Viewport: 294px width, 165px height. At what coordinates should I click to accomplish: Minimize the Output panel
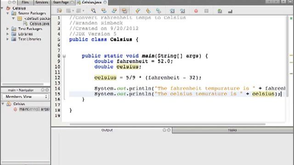click(x=164, y=130)
